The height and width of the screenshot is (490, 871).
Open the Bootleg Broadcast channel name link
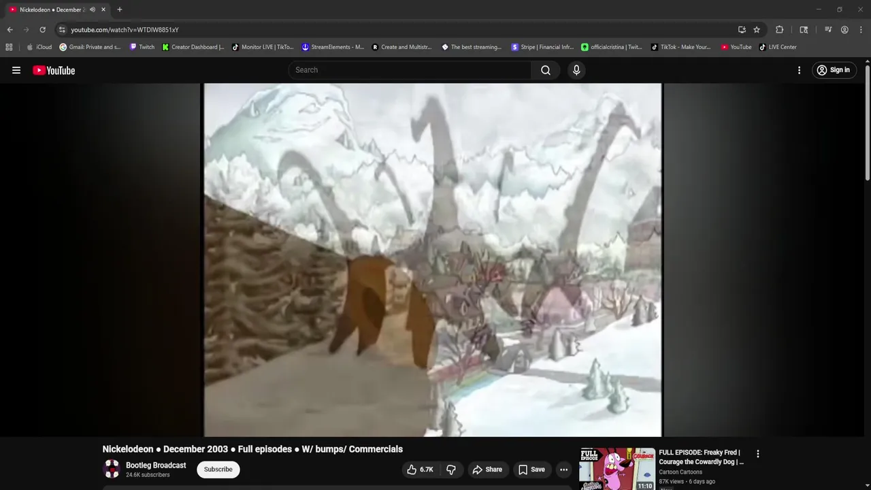coord(156,465)
